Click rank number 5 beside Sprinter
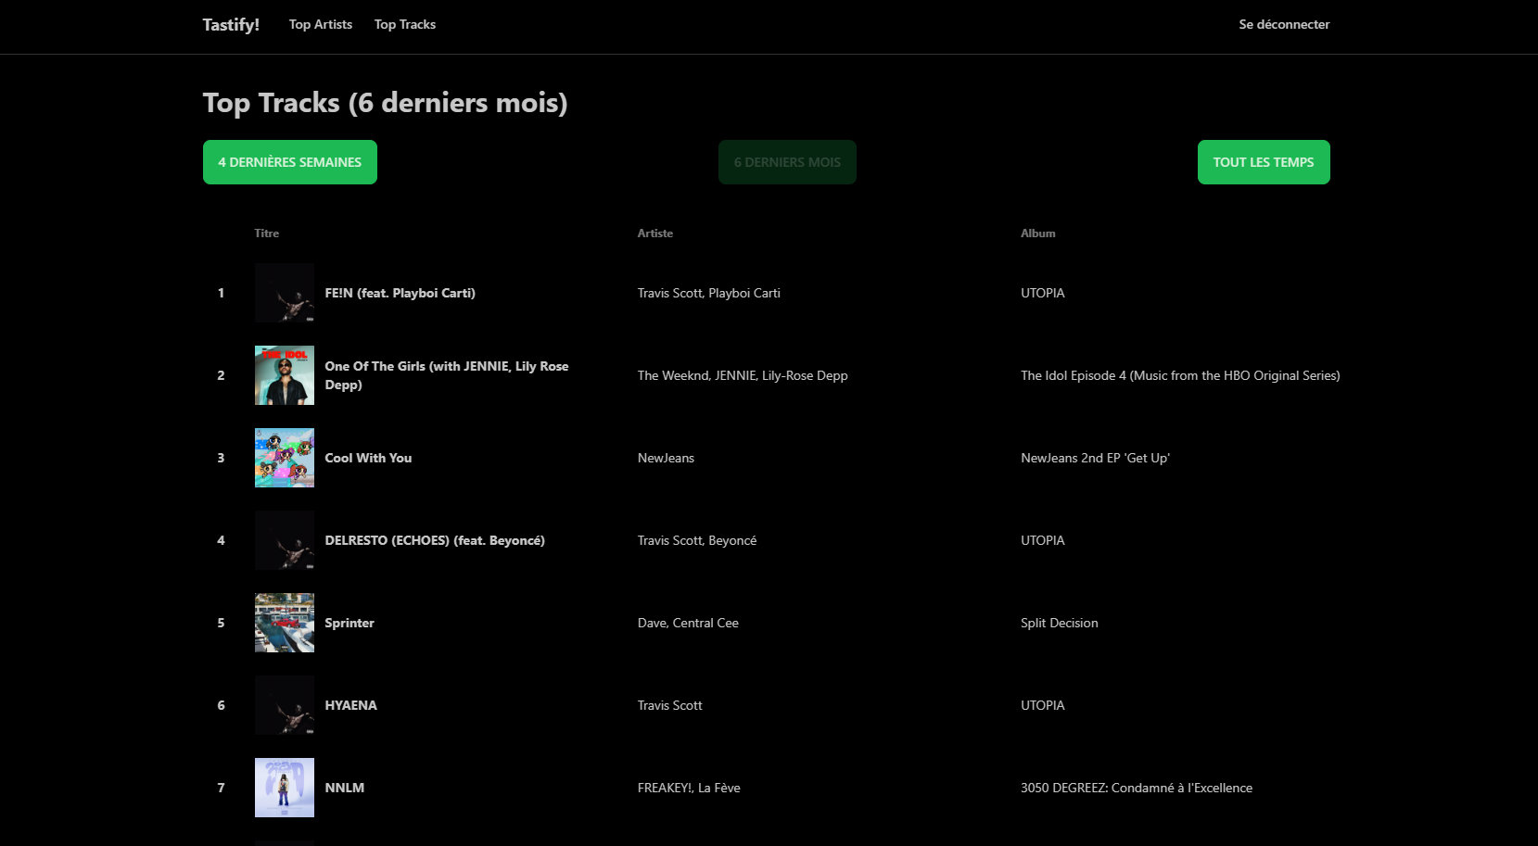Screen dimensions: 1538x846 tap(221, 623)
